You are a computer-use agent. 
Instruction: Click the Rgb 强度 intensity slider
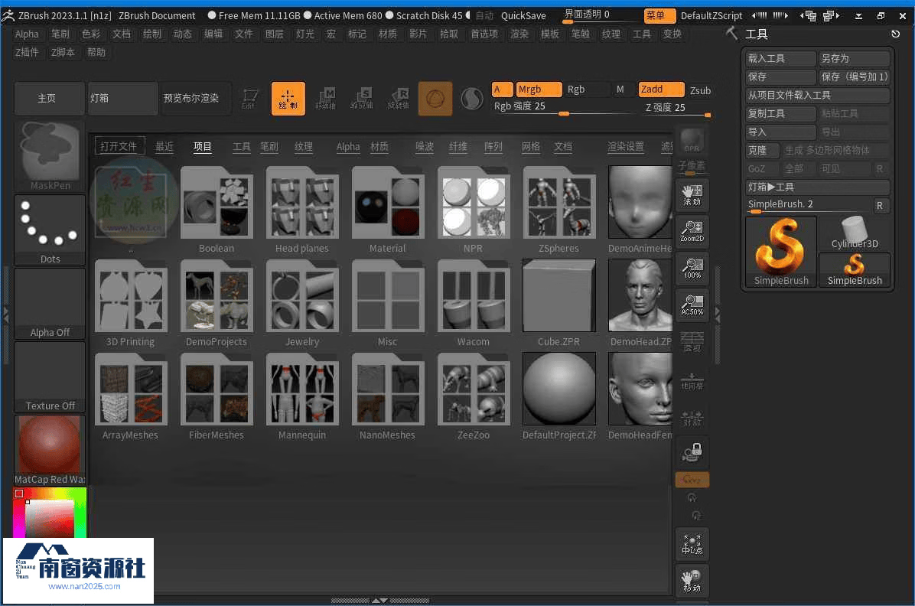click(562, 107)
